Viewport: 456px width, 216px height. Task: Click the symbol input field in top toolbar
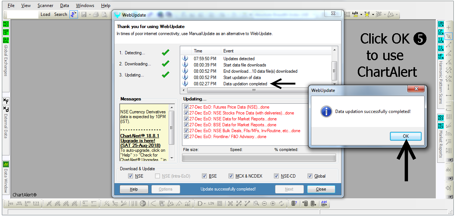[x=23, y=14]
